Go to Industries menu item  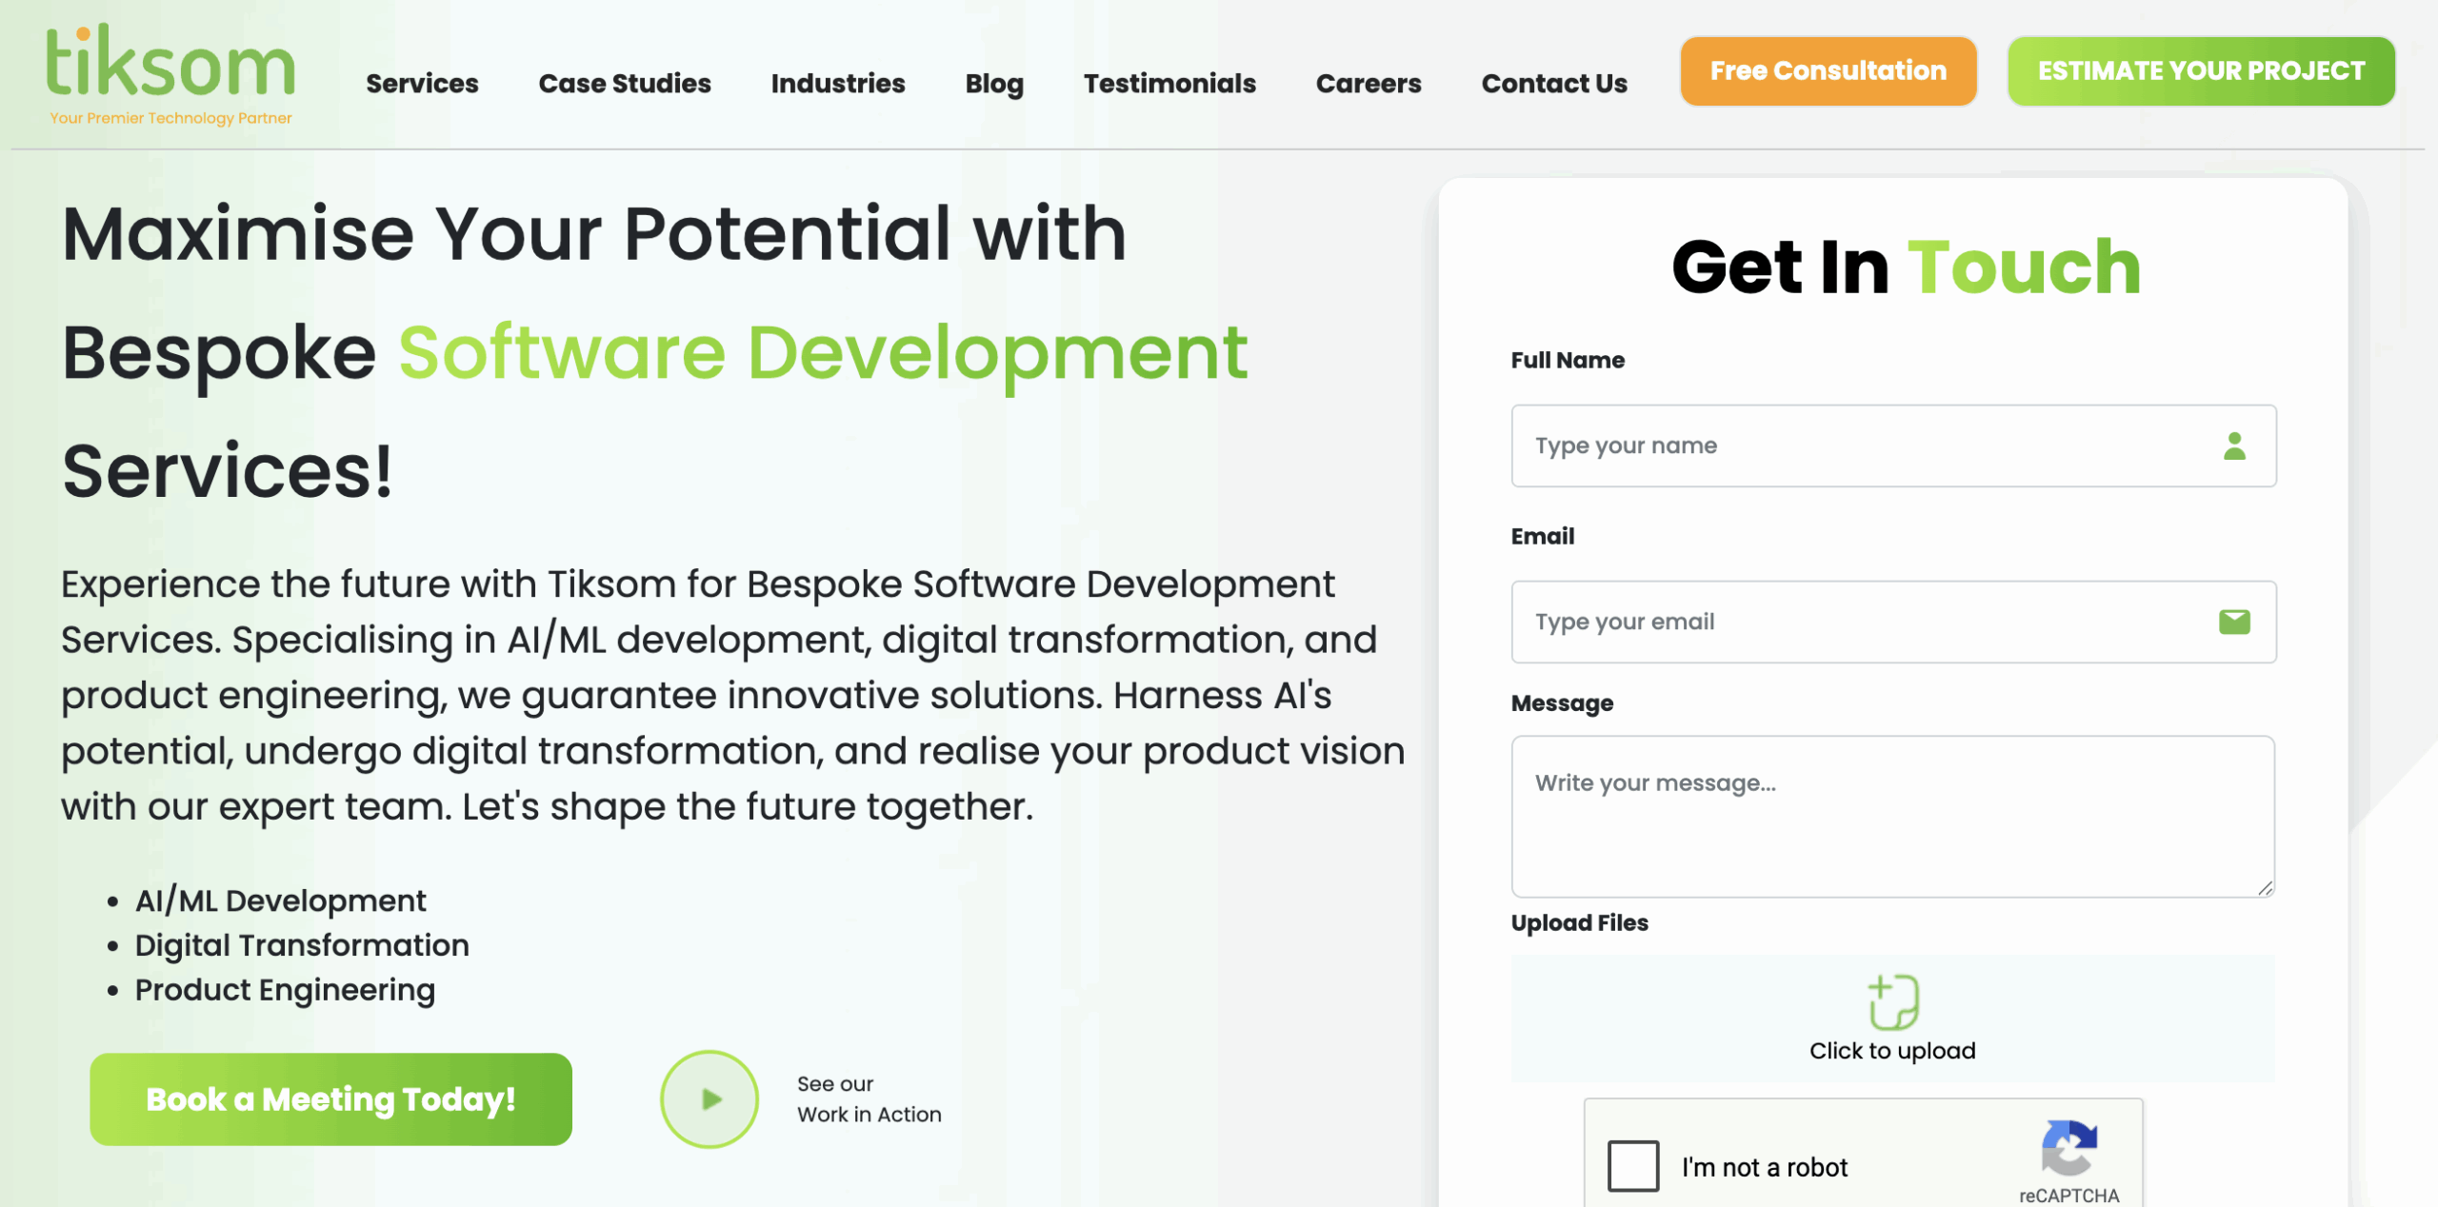tap(838, 84)
